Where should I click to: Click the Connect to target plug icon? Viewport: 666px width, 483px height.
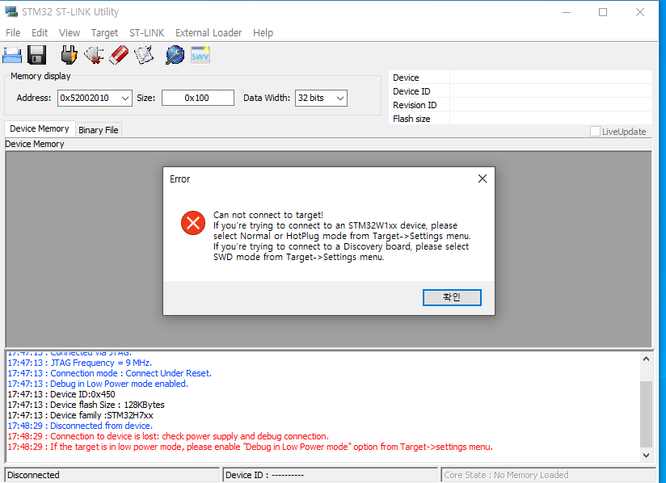coord(69,55)
